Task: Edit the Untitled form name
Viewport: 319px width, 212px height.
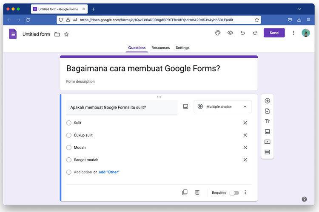Action: click(x=36, y=34)
